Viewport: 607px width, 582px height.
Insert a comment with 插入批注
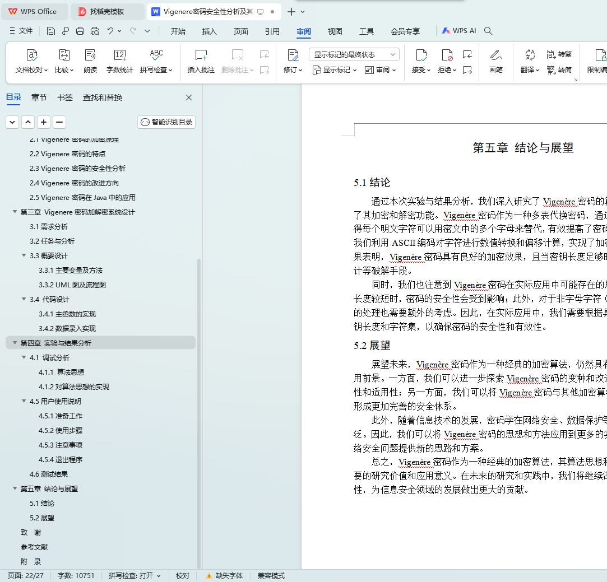coord(201,61)
